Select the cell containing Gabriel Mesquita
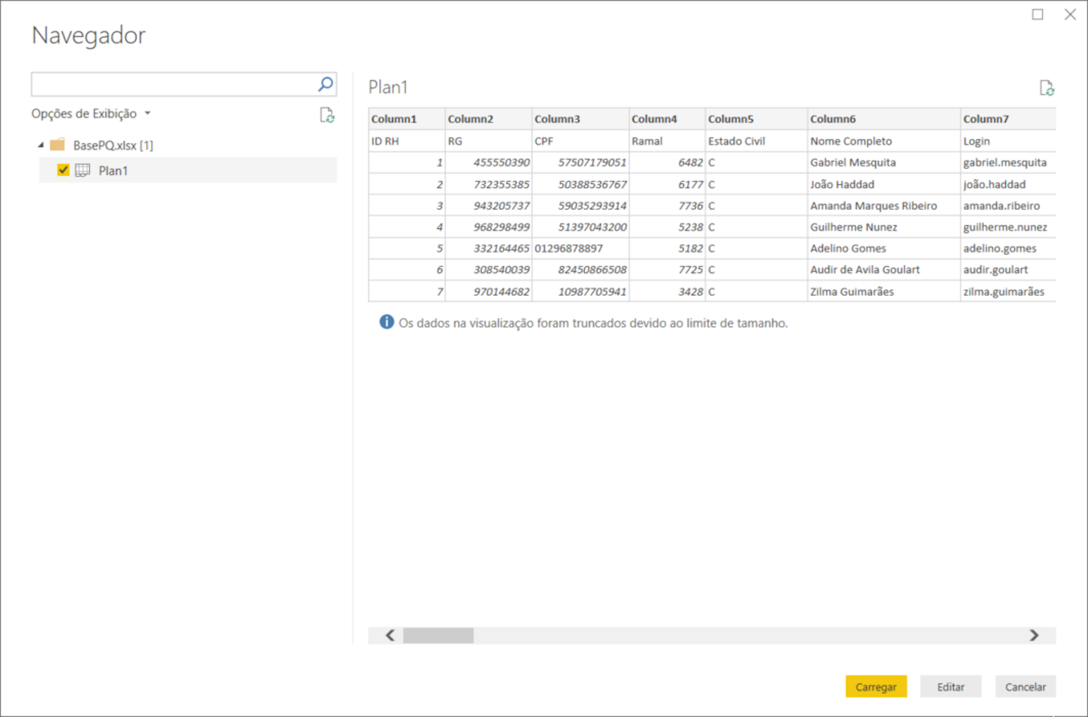Screen dimensions: 1088x717 point(853,162)
